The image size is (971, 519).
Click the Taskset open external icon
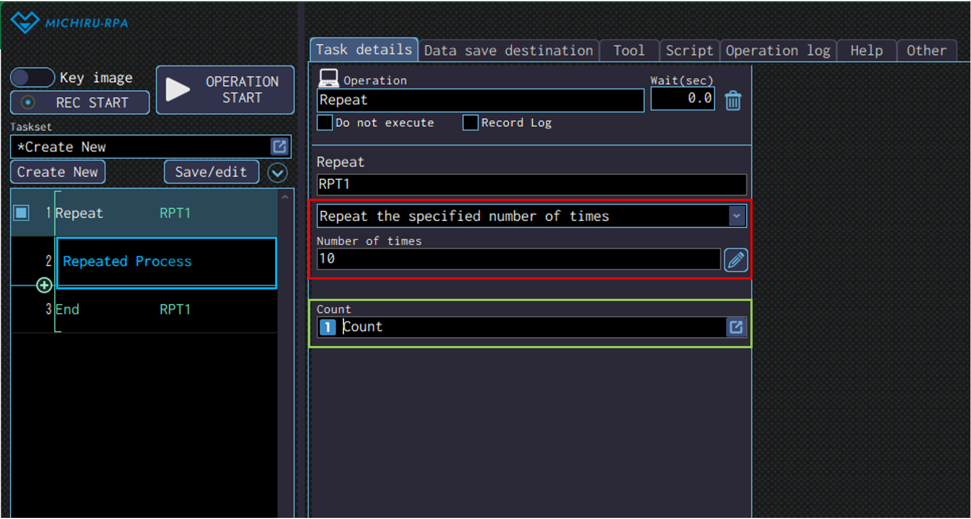click(x=279, y=147)
